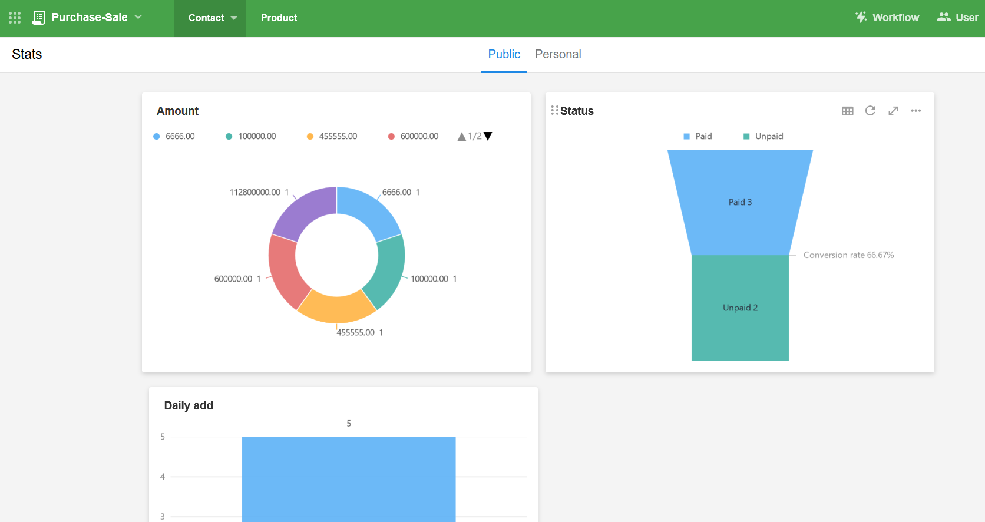The height and width of the screenshot is (522, 985).
Task: Click the 1/2 legend page indicator
Action: (x=475, y=136)
